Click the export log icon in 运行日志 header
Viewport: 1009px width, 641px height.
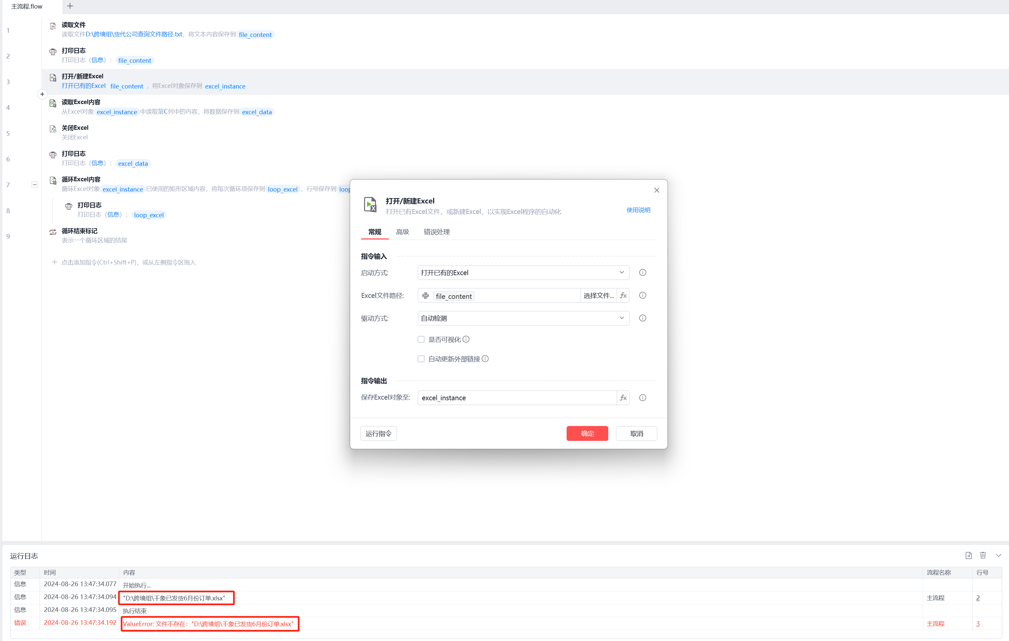(x=968, y=555)
